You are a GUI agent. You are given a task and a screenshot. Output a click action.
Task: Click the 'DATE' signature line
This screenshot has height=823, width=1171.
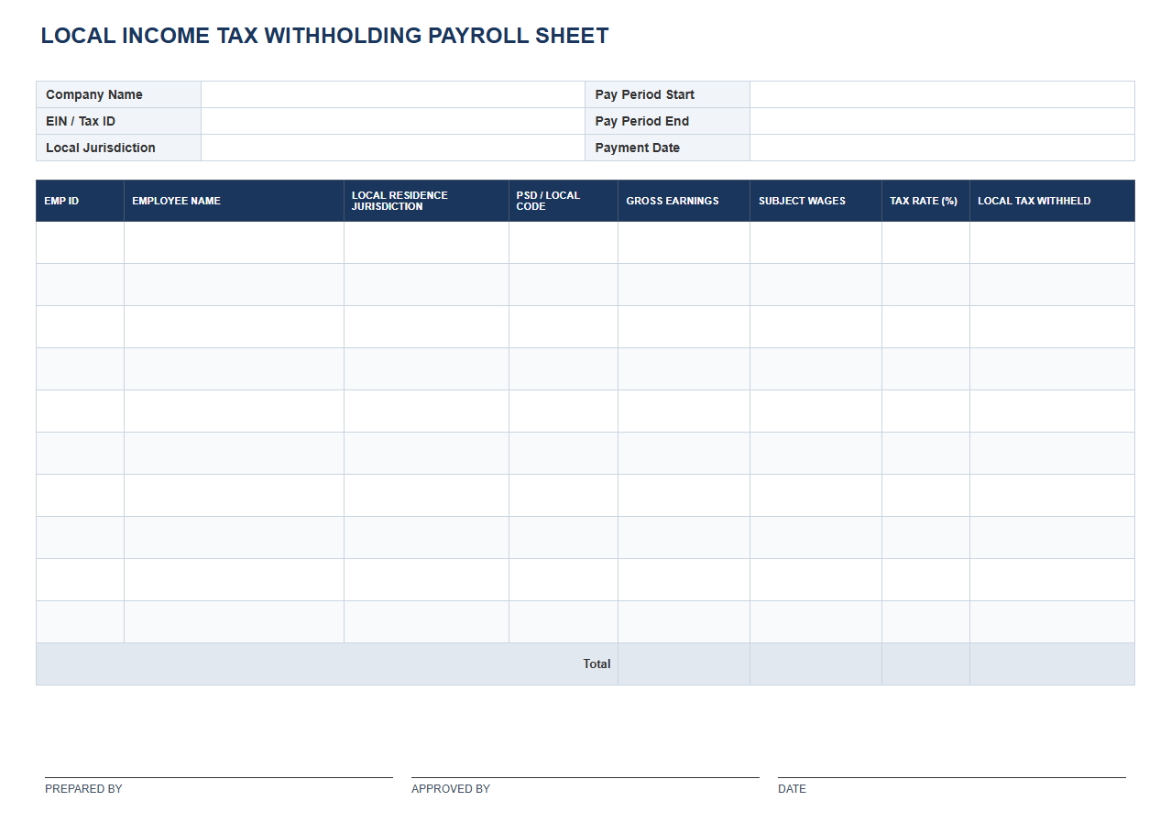(952, 777)
